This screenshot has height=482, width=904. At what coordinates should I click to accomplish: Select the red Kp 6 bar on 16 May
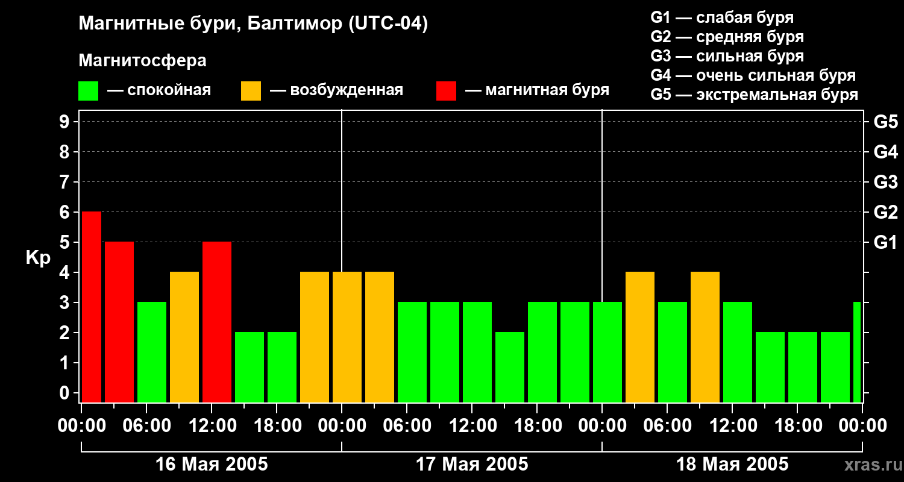coord(92,307)
